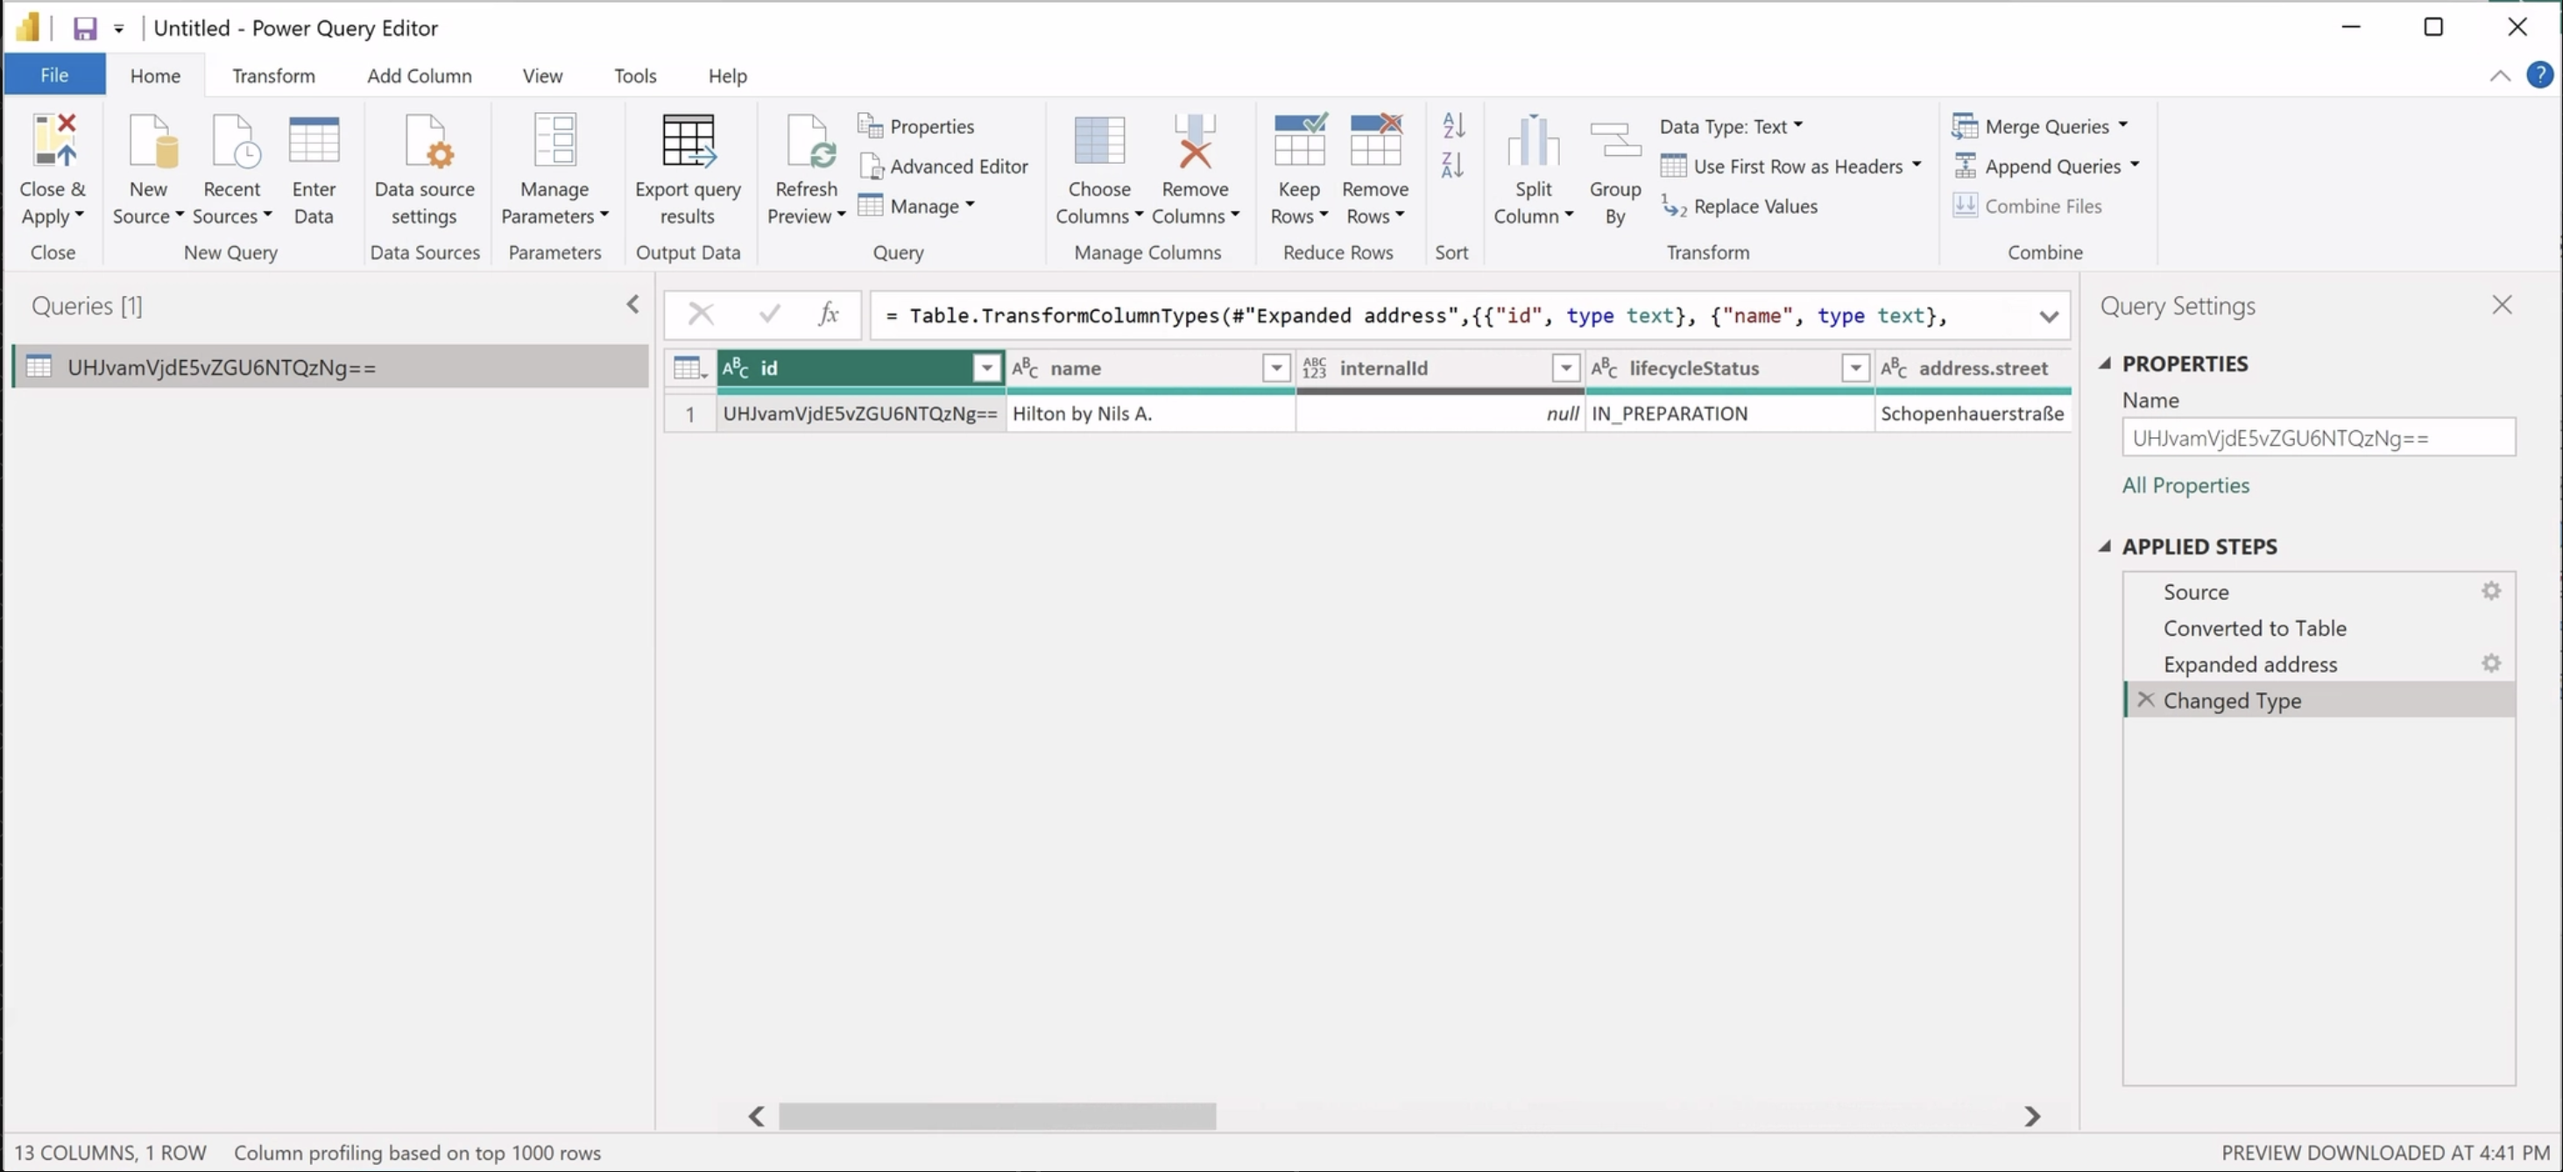Open the File menu
2563x1172 pixels.
point(54,74)
